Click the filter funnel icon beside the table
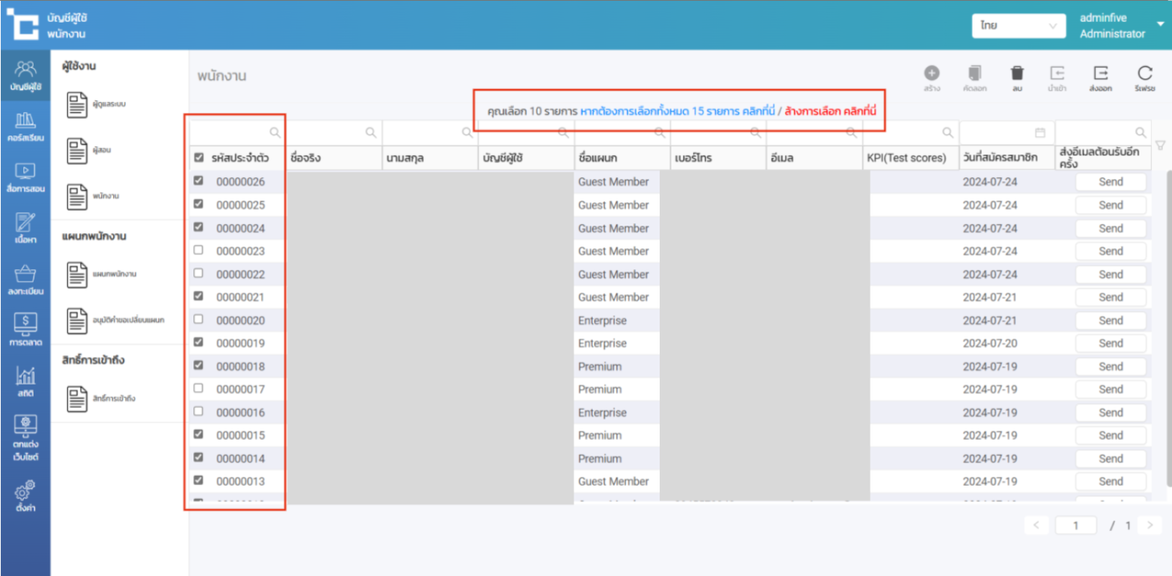This screenshot has width=1172, height=576. click(1160, 145)
